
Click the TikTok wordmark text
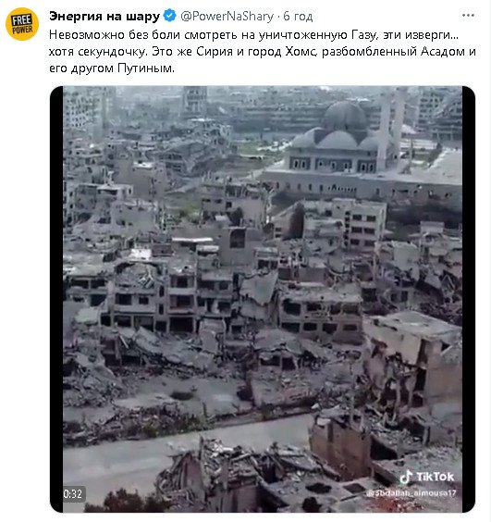pos(436,477)
